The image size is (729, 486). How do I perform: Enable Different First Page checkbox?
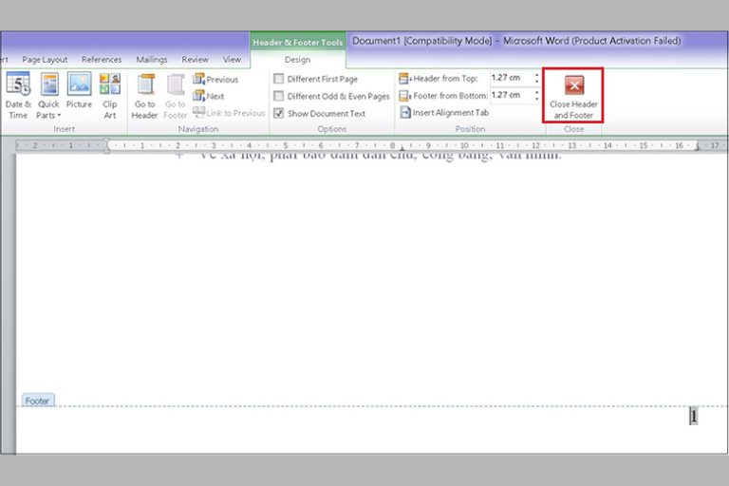(x=279, y=79)
